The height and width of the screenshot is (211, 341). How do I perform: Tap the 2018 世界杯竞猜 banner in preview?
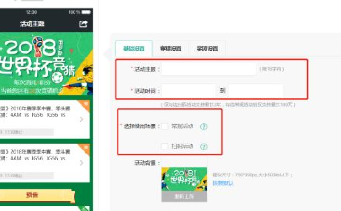tap(47, 64)
